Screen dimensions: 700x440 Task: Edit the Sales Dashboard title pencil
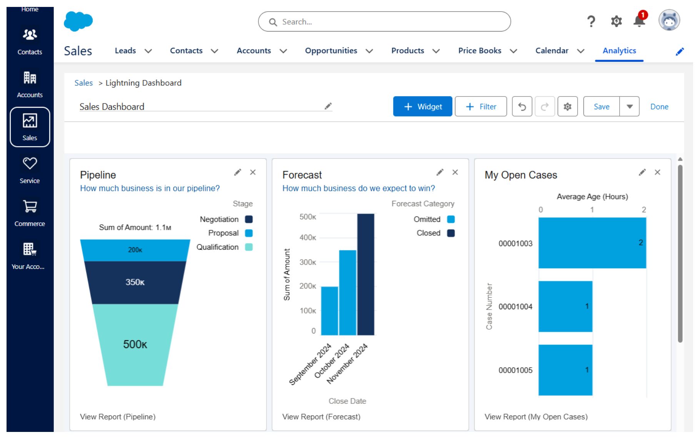(x=328, y=106)
